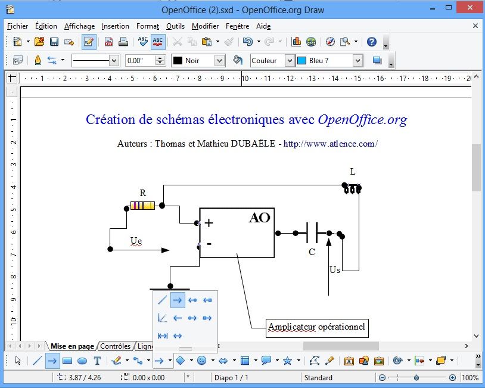This screenshot has height=388, width=485.
Task: Open the Area fill bucket dialog
Action: (x=238, y=60)
